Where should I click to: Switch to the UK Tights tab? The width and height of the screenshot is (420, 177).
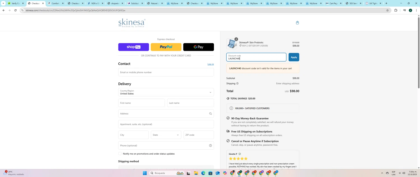pos(374,3)
